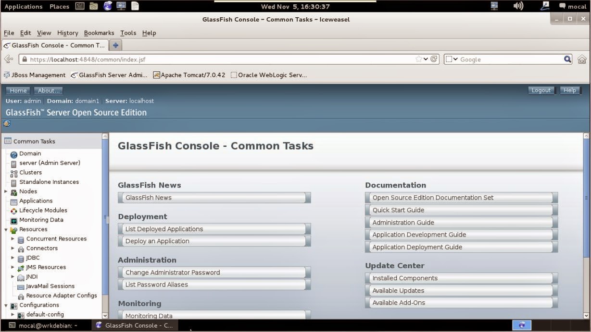This screenshot has height=332, width=591.
Task: Click the Logout button
Action: pos(541,90)
